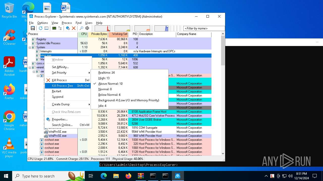Collapse the wininit process tree node

pyautogui.click(x=30, y=67)
